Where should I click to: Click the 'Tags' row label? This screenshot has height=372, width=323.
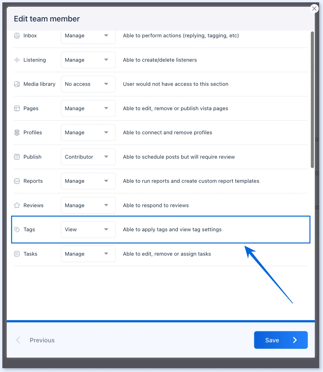tap(29, 229)
